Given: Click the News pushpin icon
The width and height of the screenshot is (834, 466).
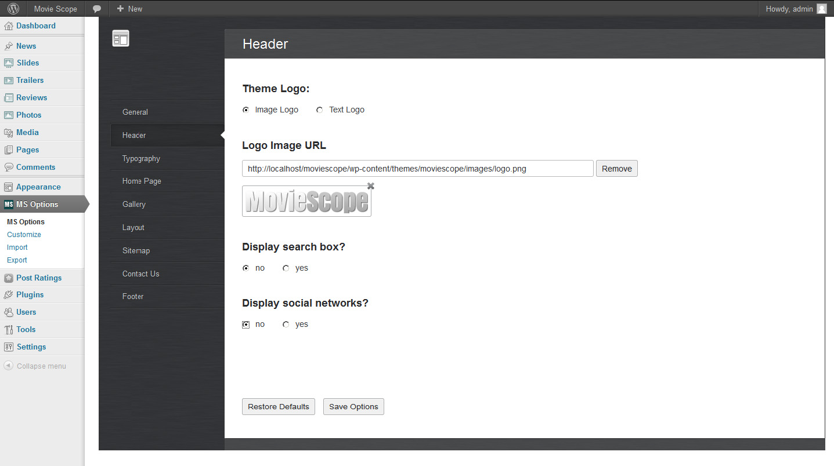Looking at the screenshot, I should (9, 46).
